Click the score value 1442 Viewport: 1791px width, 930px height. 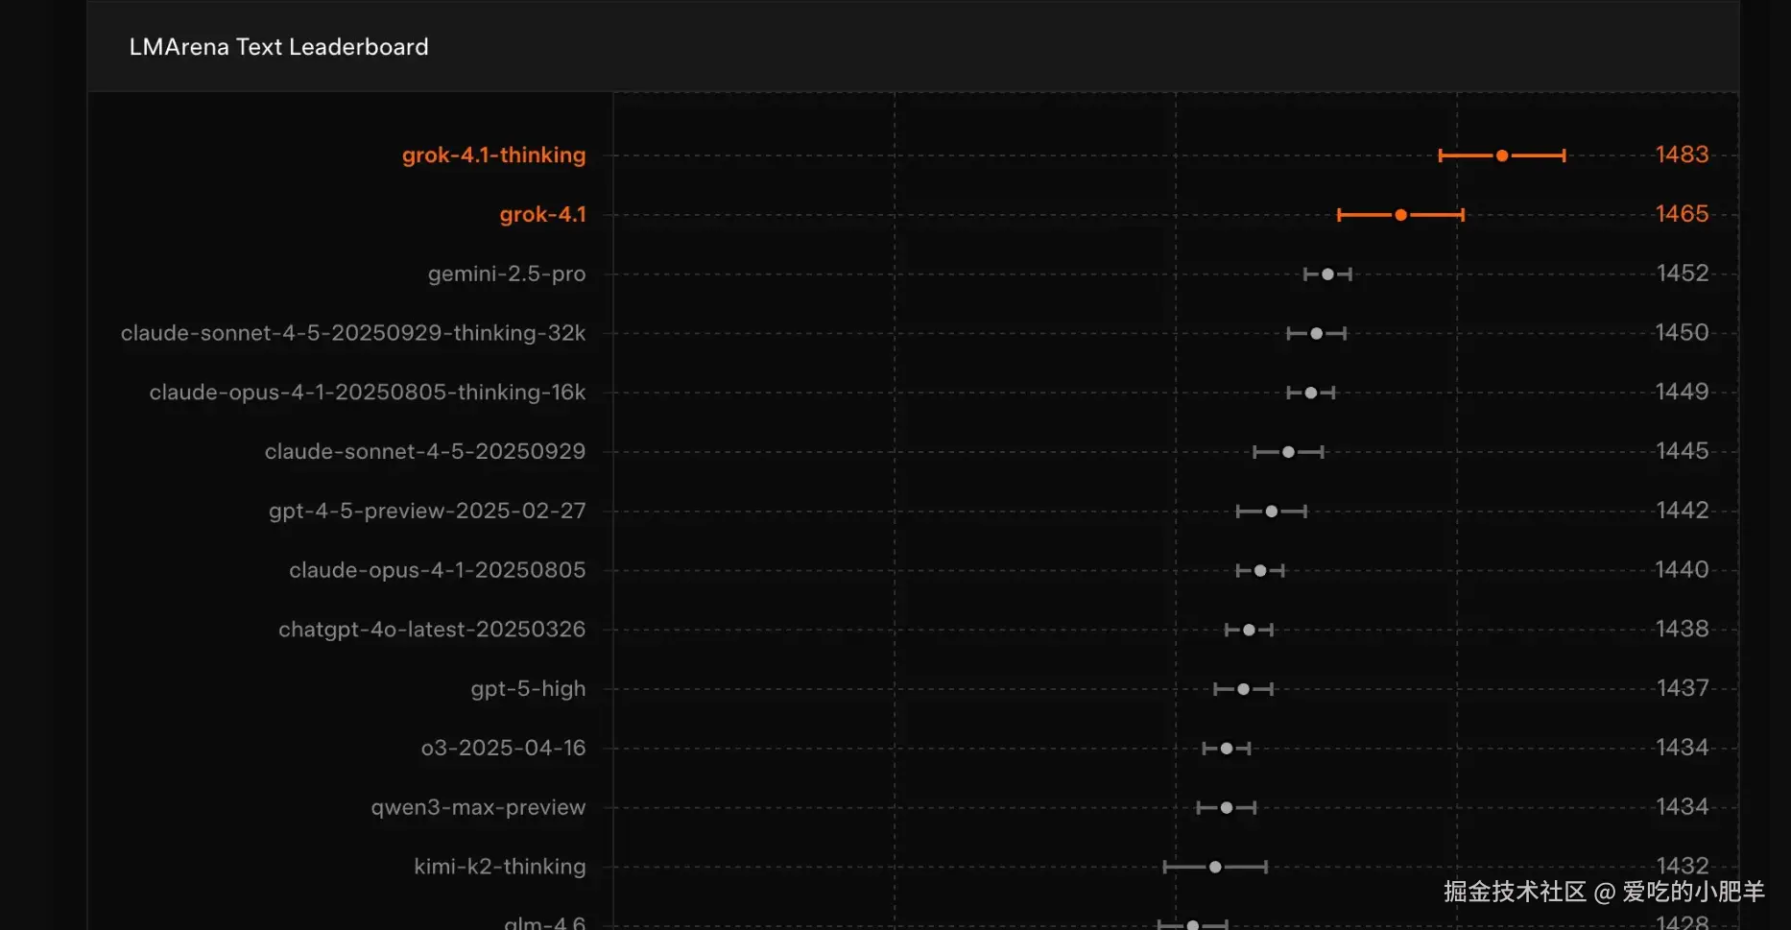pos(1683,511)
